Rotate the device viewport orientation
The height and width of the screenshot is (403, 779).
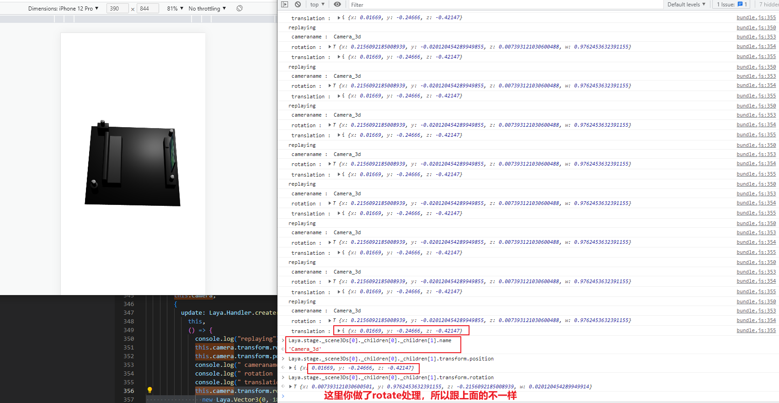240,8
